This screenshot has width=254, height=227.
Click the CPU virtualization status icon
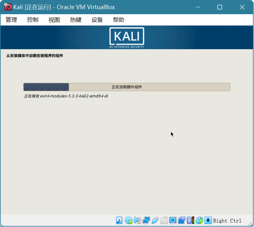(191, 220)
